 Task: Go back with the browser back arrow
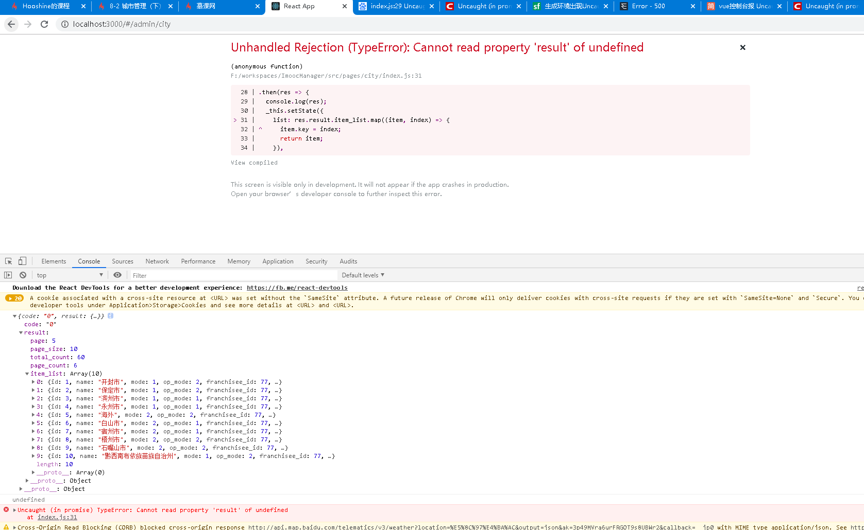tap(11, 24)
